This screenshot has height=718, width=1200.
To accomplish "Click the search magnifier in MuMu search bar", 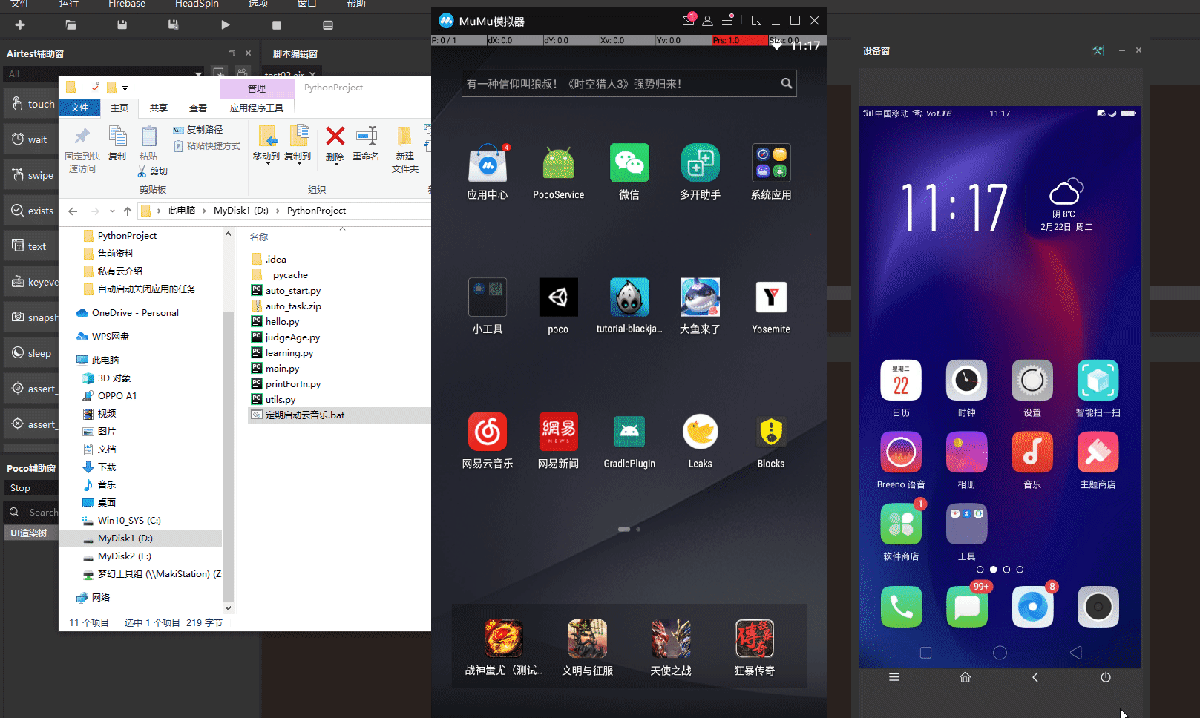I will click(787, 83).
